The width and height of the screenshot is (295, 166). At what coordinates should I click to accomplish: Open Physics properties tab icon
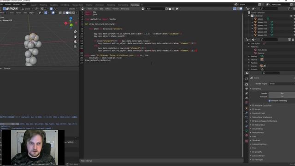[247, 122]
